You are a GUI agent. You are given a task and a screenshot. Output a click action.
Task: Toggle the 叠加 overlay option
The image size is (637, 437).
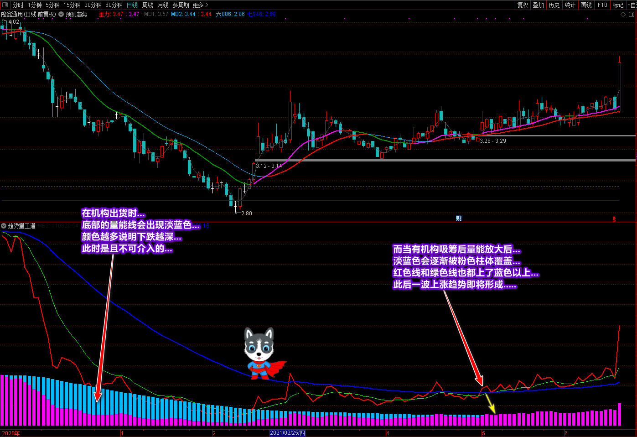tap(539, 5)
